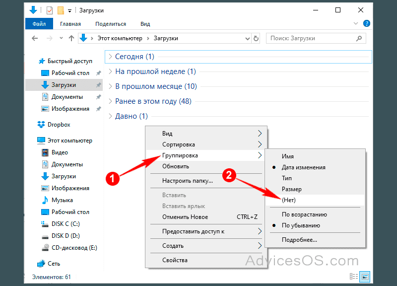
Task: Group by Дата изменения
Action: (315, 167)
